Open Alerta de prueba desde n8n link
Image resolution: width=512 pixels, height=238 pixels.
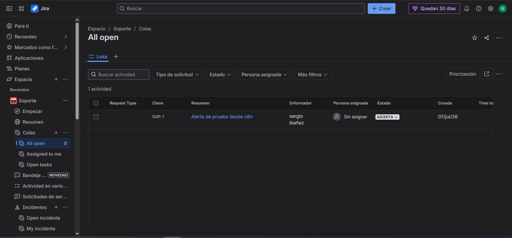tap(222, 117)
